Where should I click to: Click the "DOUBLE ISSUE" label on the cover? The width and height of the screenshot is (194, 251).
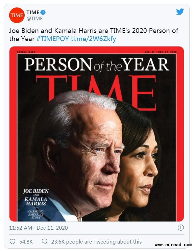pos(26,52)
